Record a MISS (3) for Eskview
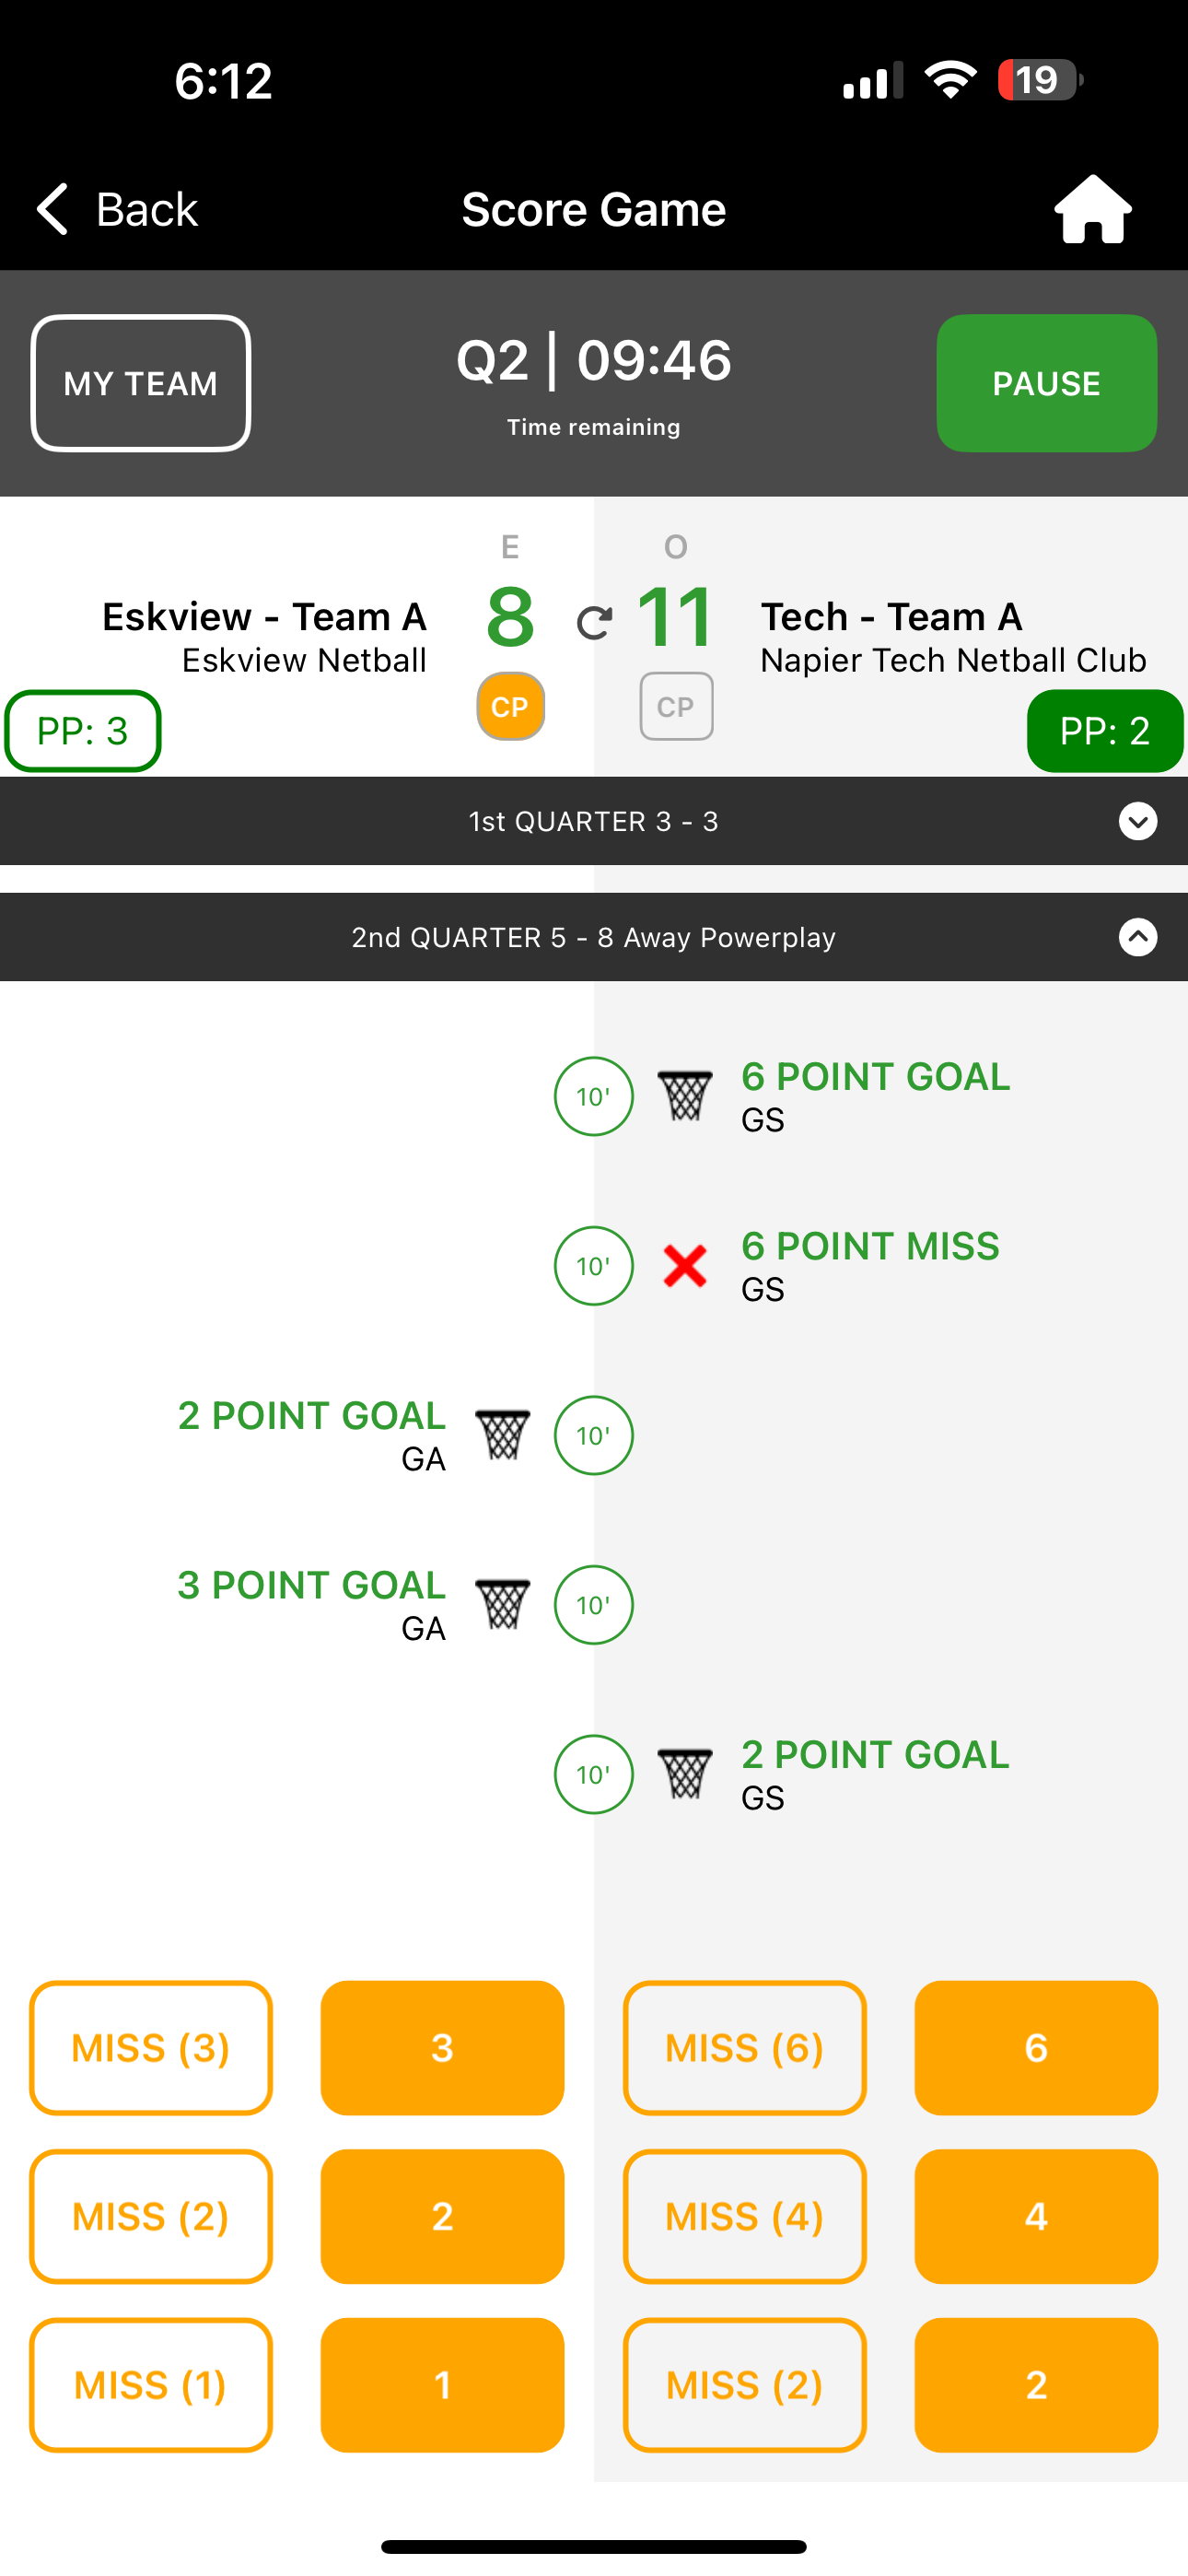This screenshot has height=2576, width=1188. 151,2047
